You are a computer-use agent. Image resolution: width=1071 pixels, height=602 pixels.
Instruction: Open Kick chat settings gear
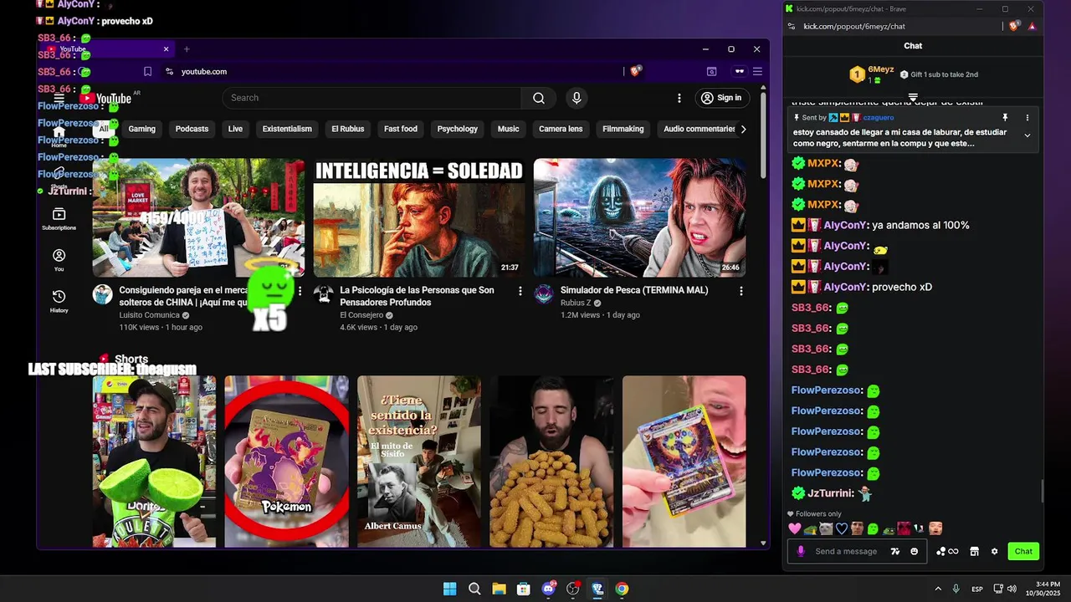[994, 552]
